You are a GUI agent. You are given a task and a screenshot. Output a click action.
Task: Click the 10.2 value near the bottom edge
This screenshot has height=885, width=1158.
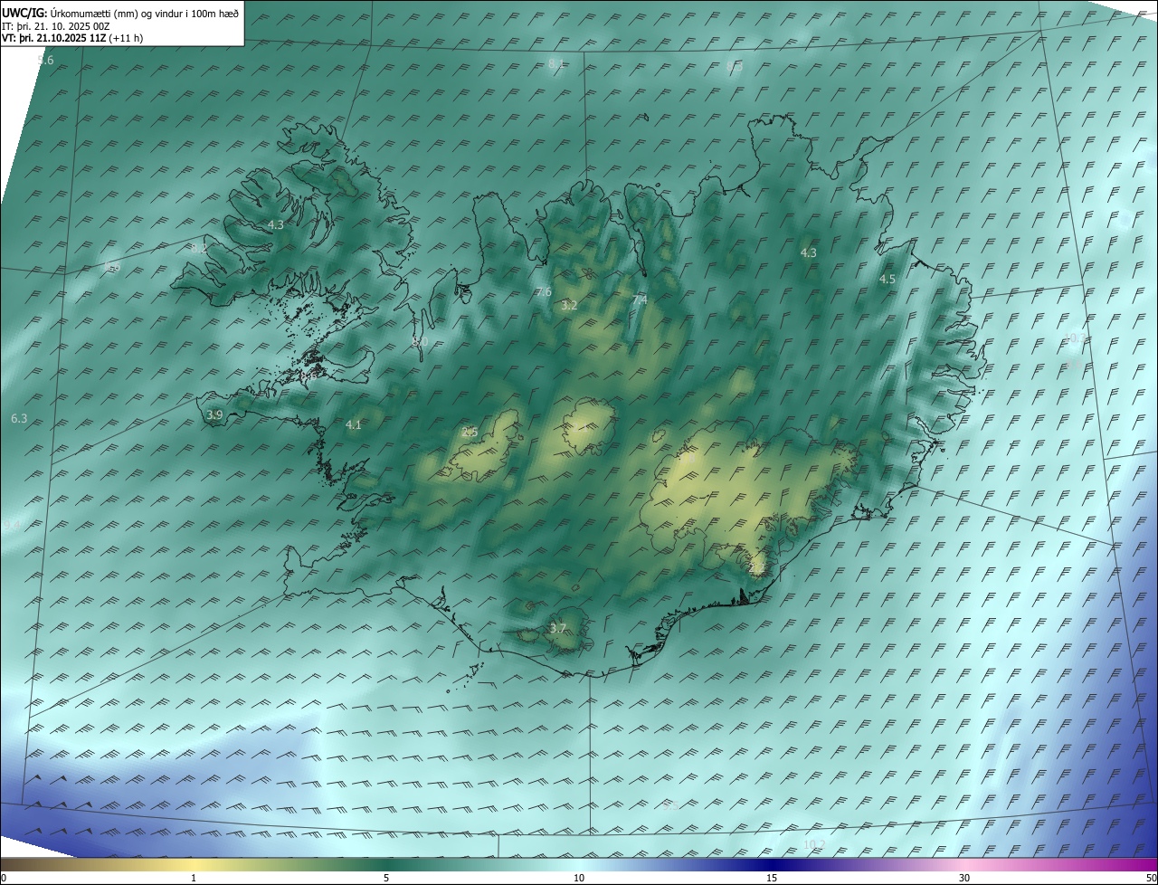tap(814, 844)
